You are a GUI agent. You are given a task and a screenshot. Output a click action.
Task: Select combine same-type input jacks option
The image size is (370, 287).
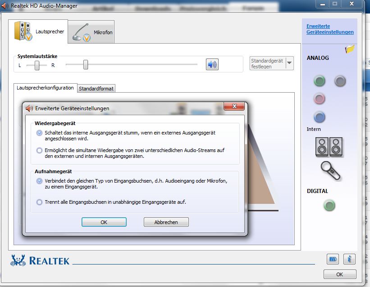click(x=39, y=181)
